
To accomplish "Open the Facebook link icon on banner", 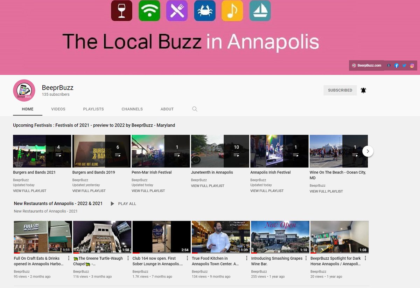I will [x=397, y=66].
